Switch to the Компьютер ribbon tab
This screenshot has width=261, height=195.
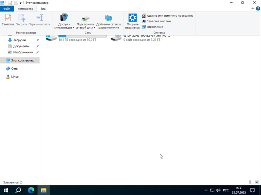25,9
